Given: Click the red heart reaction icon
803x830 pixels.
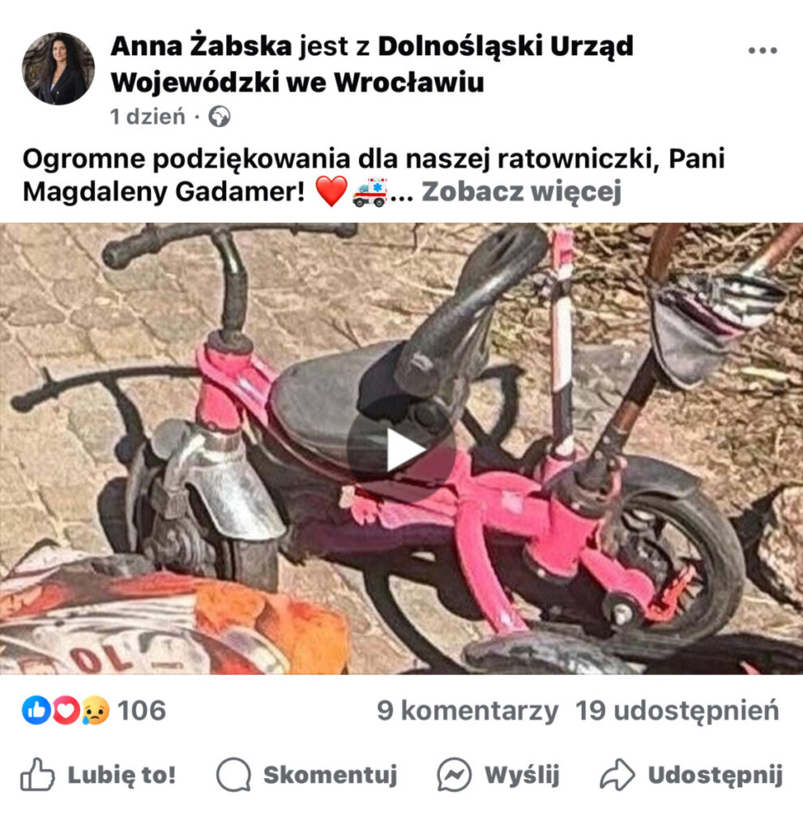Looking at the screenshot, I should point(66,710).
